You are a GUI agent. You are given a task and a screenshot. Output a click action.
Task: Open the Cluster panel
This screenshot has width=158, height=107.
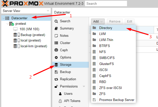[70, 43]
